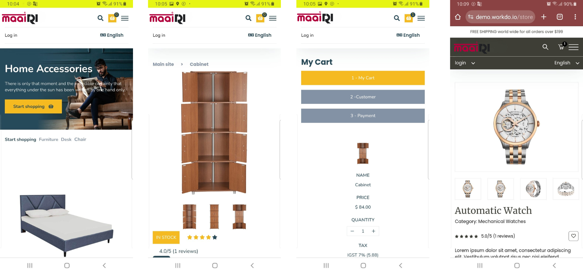
Task: Open new browser tab with plus icon
Action: point(544,17)
